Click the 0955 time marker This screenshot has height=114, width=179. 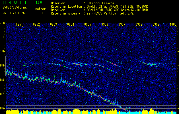(88, 25)
